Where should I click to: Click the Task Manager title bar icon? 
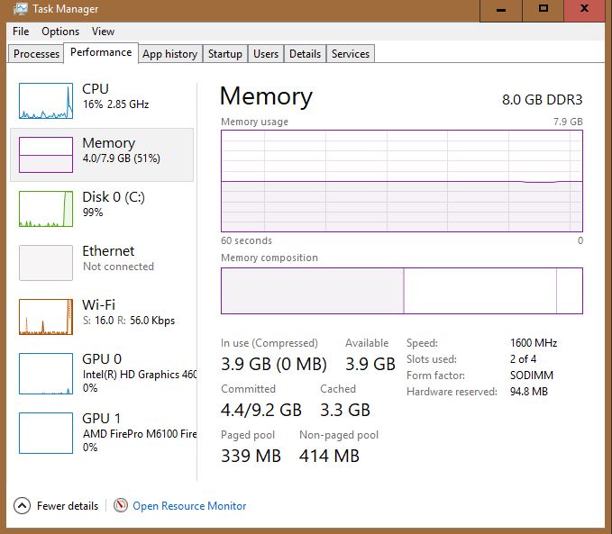[21, 9]
